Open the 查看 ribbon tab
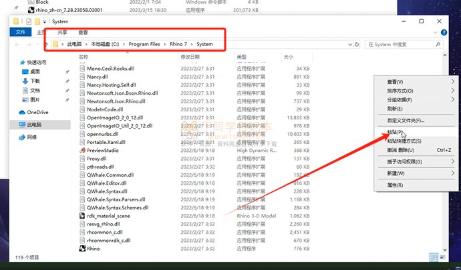This screenshot has height=270, width=461. pos(83,31)
